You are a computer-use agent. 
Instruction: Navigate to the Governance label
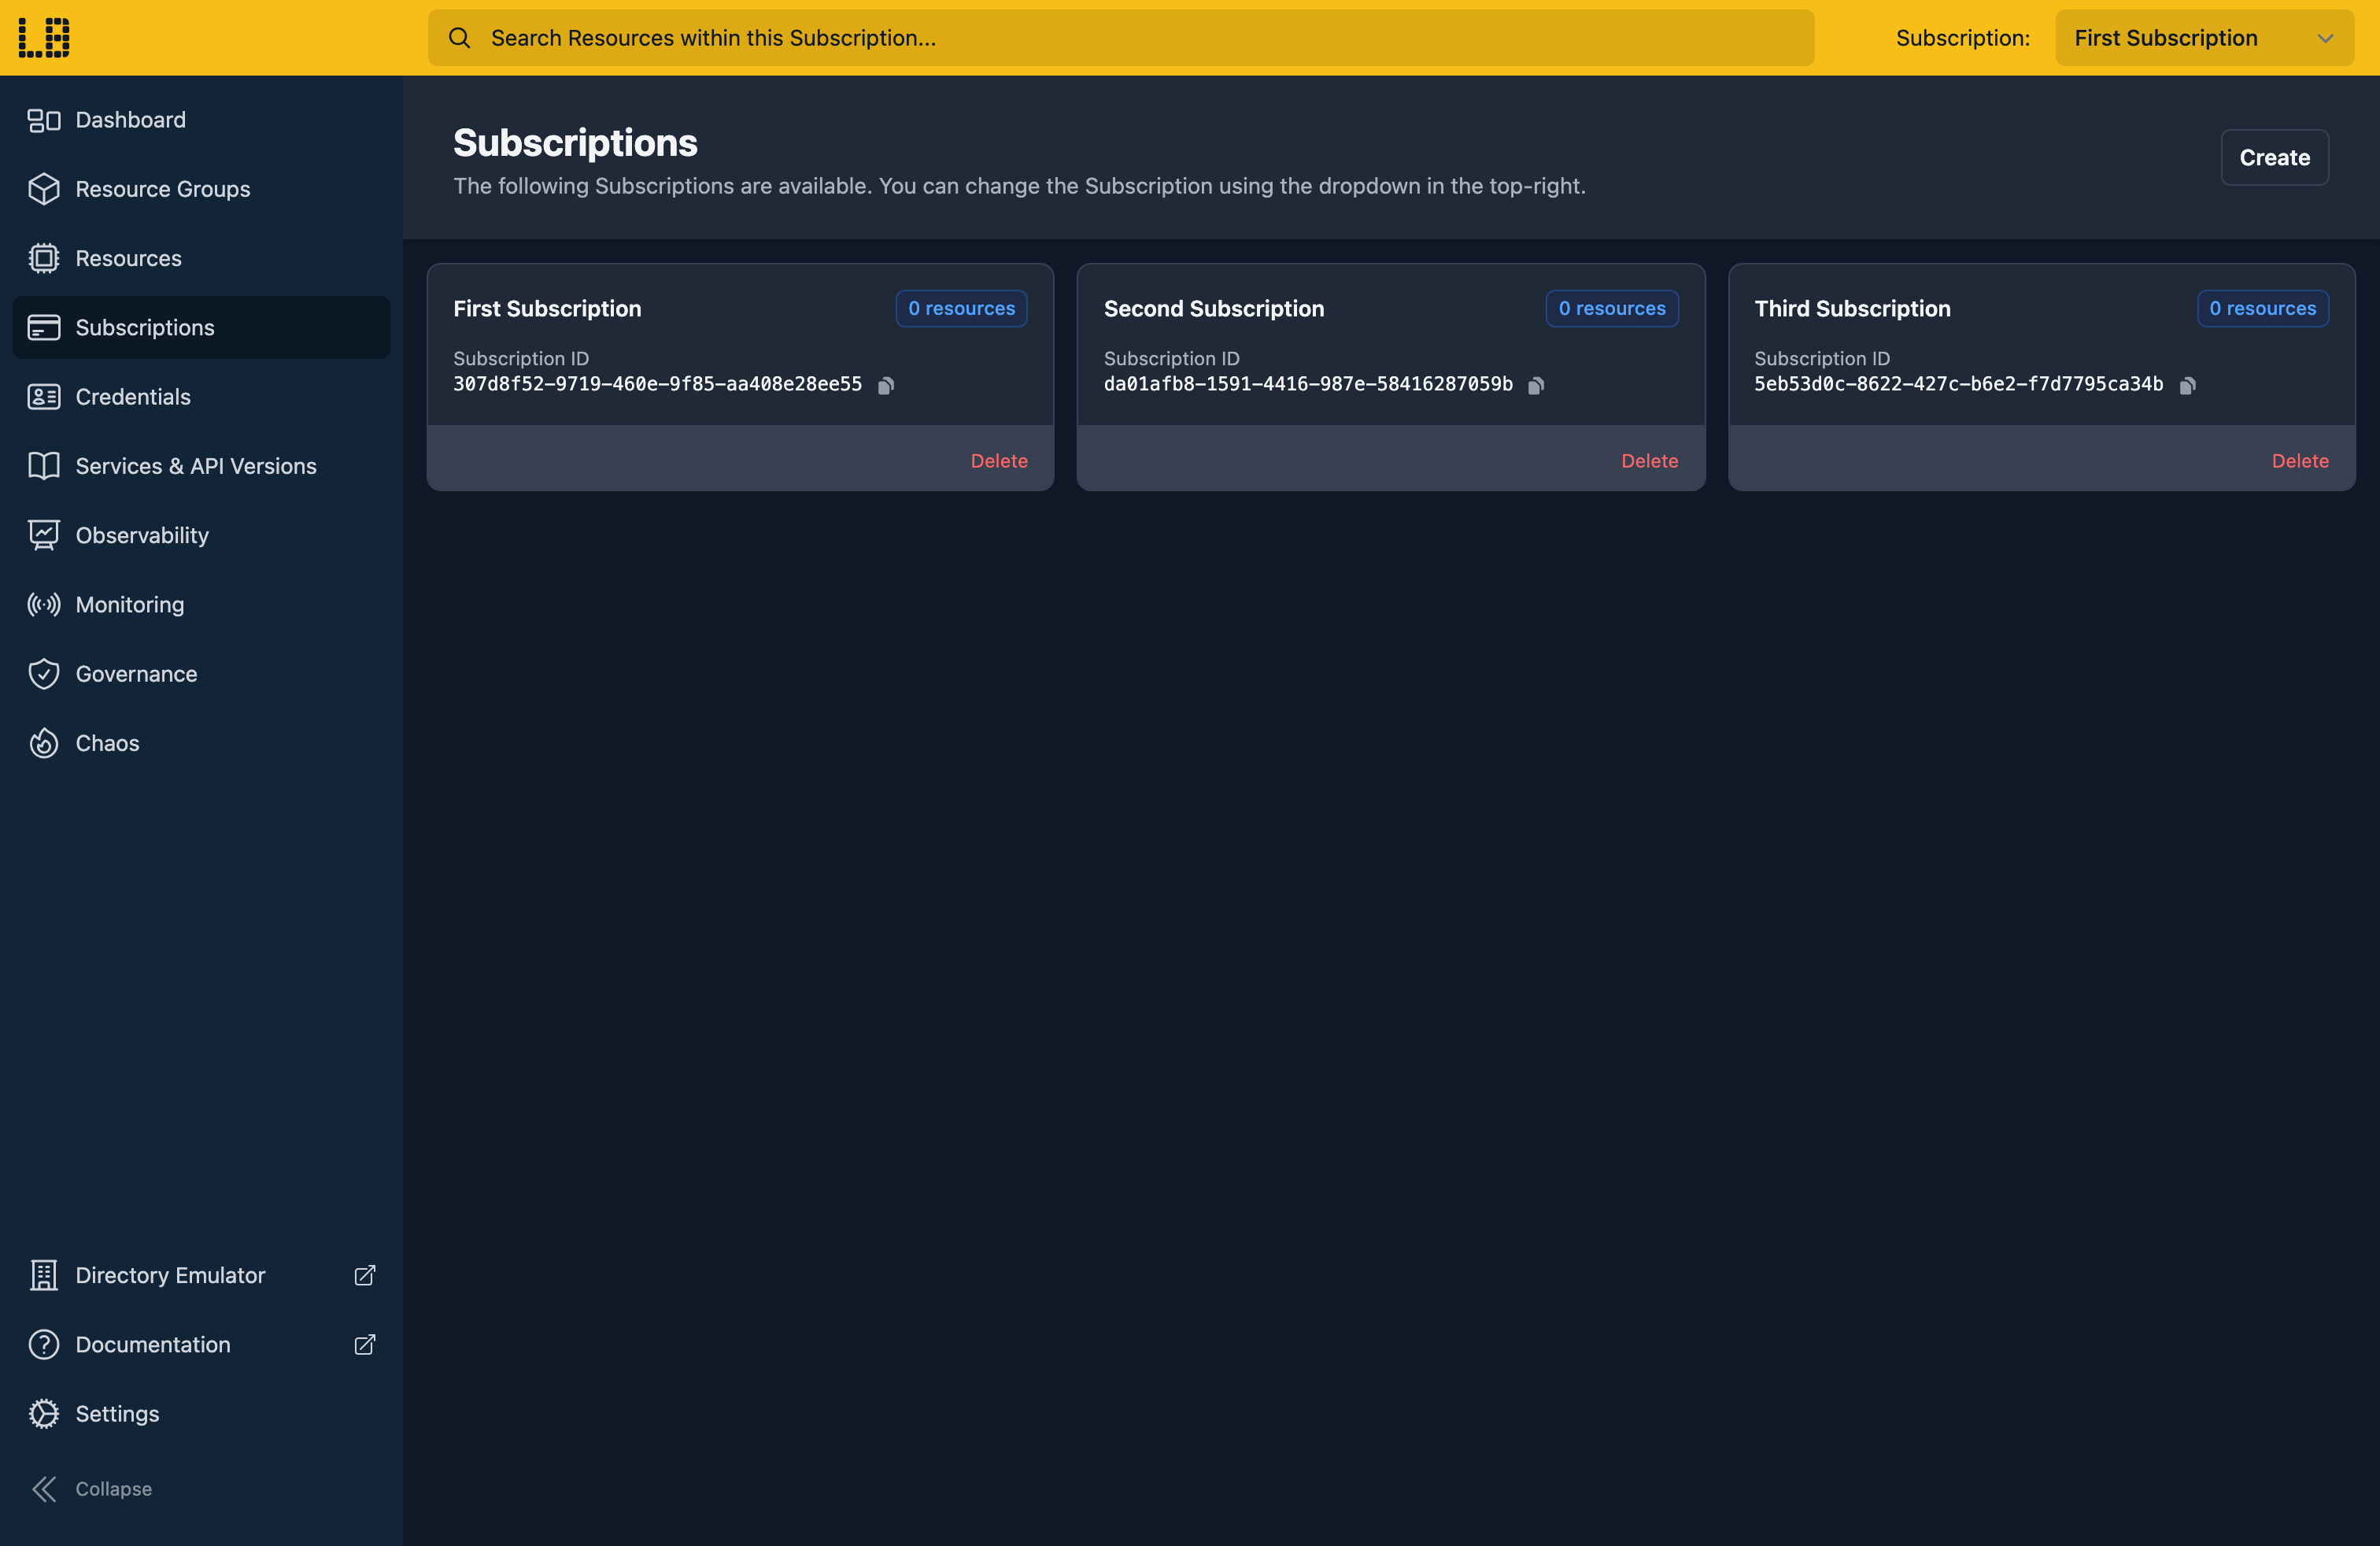[137, 674]
